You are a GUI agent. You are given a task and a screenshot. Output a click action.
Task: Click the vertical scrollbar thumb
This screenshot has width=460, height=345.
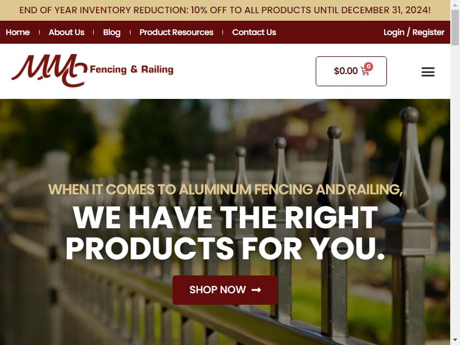455,27
